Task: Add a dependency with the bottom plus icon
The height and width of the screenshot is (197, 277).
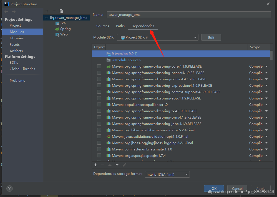Action: (x=95, y=165)
